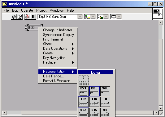The width and height of the screenshot is (165, 117).
Task: Click the vertical scrollbar up arrow
Action: [161, 23]
